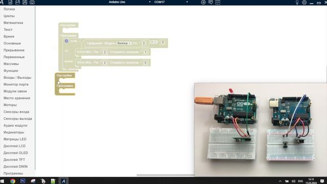327x184 pixels.
Task: Click the send value 1 field
Action: (x=145, y=52)
